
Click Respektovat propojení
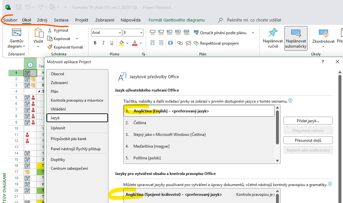click(x=216, y=43)
